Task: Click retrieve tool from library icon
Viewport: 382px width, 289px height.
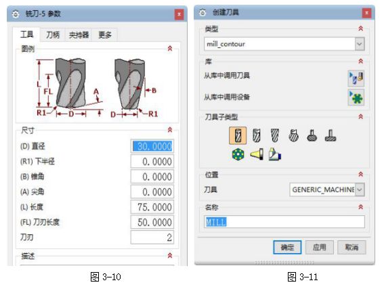Action: click(356, 78)
